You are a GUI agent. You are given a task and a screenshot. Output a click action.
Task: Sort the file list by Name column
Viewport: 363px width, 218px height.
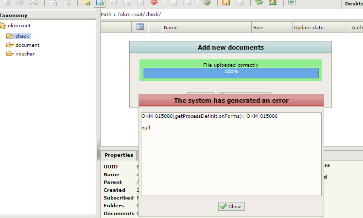pyautogui.click(x=207, y=28)
